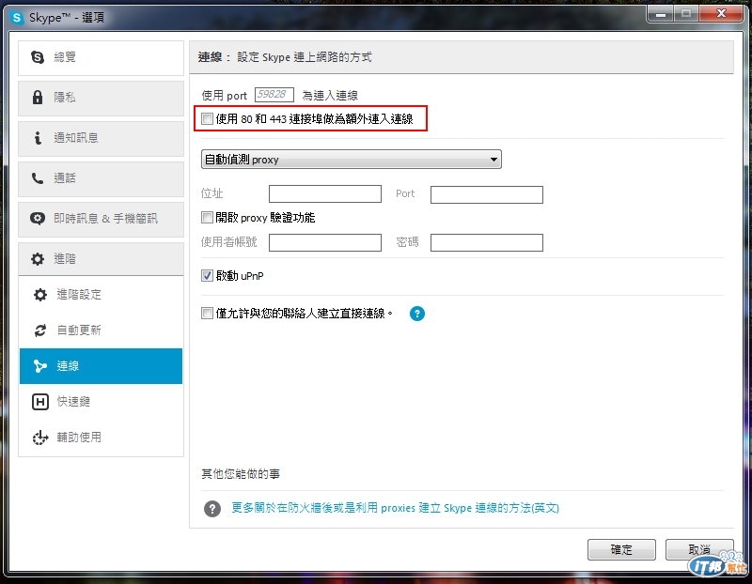Check 僅允許與您的聯絡人建立直接連線 option
Image resolution: width=752 pixels, height=584 pixels.
[x=207, y=314]
